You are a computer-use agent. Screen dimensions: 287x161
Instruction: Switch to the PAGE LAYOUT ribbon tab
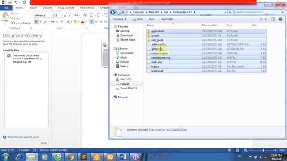tap(66, 8)
